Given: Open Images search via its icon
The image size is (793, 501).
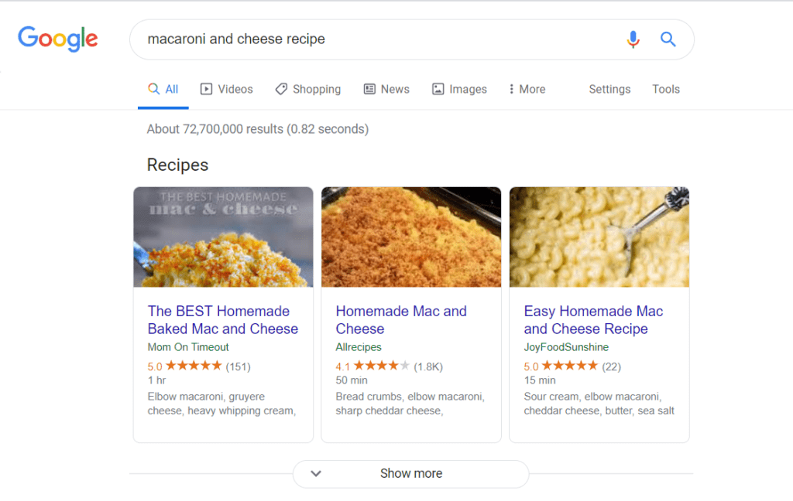Looking at the screenshot, I should [x=438, y=89].
